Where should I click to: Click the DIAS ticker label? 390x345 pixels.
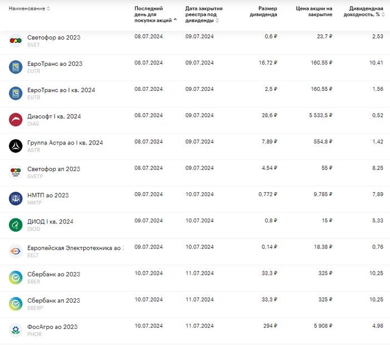pyautogui.click(x=33, y=124)
